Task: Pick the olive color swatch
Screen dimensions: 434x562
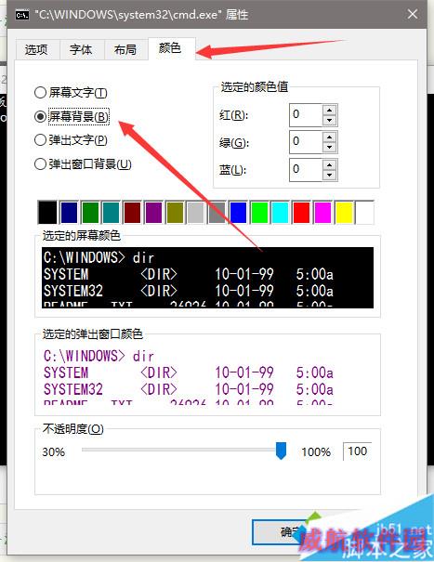Action: click(x=175, y=213)
